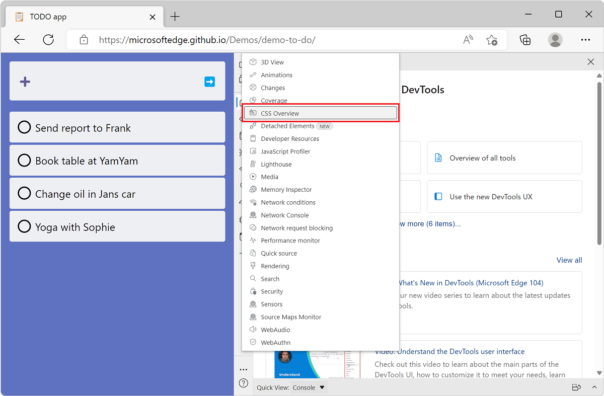Select Lighthouse from the tools menu
The height and width of the screenshot is (396, 604).
coord(276,164)
